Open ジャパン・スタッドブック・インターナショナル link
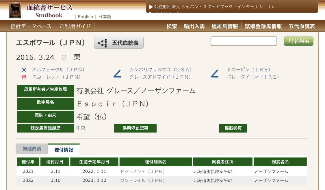The height and width of the screenshot is (190, 325). click(215, 7)
